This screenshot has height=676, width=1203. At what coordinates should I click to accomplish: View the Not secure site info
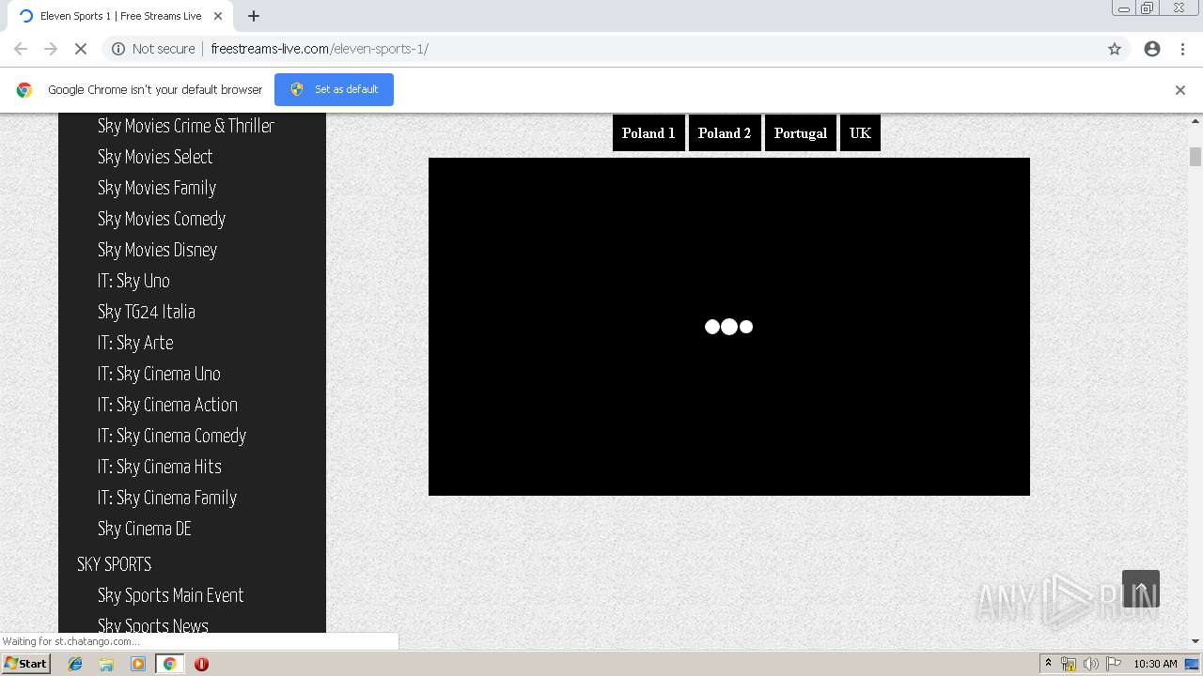click(x=153, y=49)
